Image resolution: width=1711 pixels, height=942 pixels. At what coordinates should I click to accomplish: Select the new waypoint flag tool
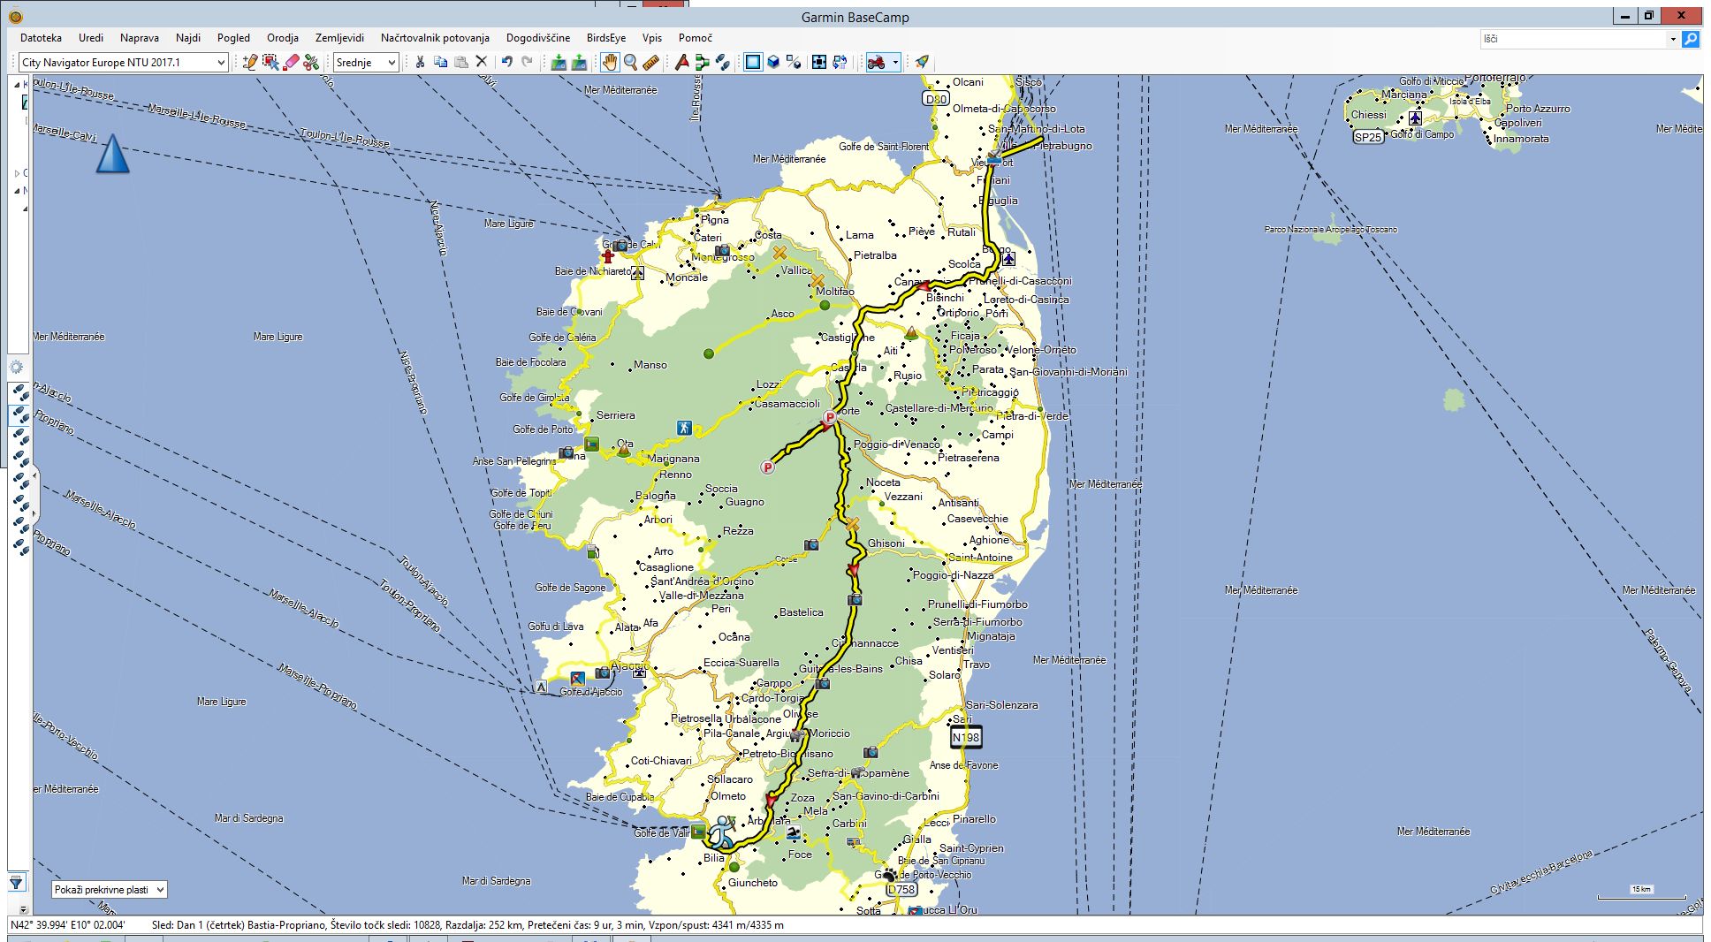point(681,62)
